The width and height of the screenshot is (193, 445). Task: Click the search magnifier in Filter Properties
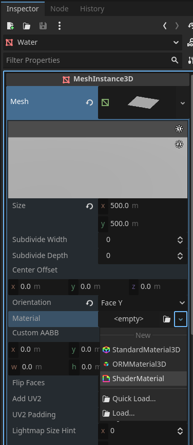coord(175,60)
